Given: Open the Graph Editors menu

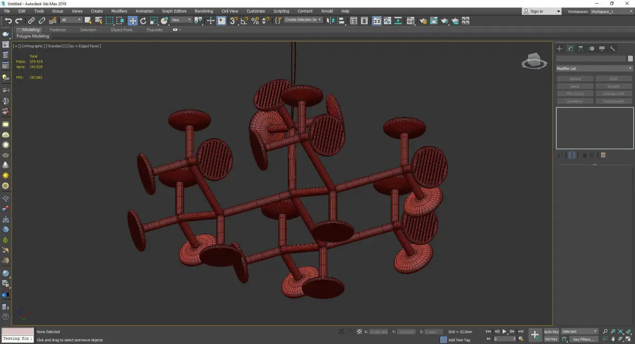Looking at the screenshot, I should [x=174, y=11].
